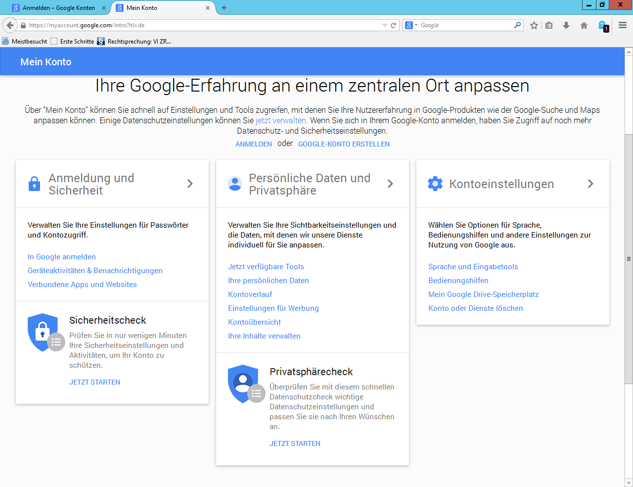Viewport: 633px width, 487px height.
Task: Click the gear icon of Kontoeinstellungen
Action: point(435,184)
